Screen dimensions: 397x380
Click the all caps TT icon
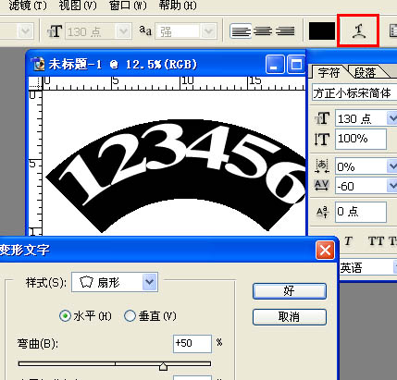(376, 241)
